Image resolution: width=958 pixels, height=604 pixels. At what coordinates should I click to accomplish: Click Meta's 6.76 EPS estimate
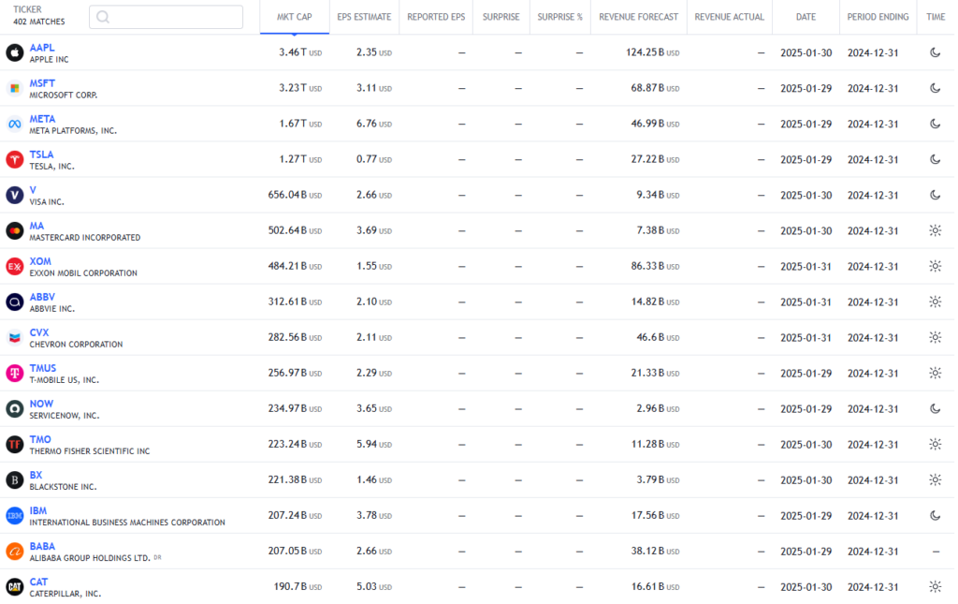pyautogui.click(x=374, y=124)
